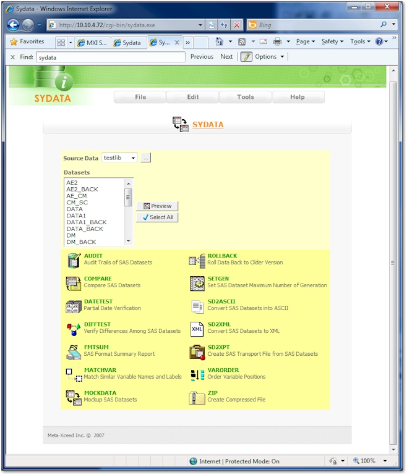The width and height of the screenshot is (407, 475).
Task: Open the Find Options dropdown
Action: (270, 57)
